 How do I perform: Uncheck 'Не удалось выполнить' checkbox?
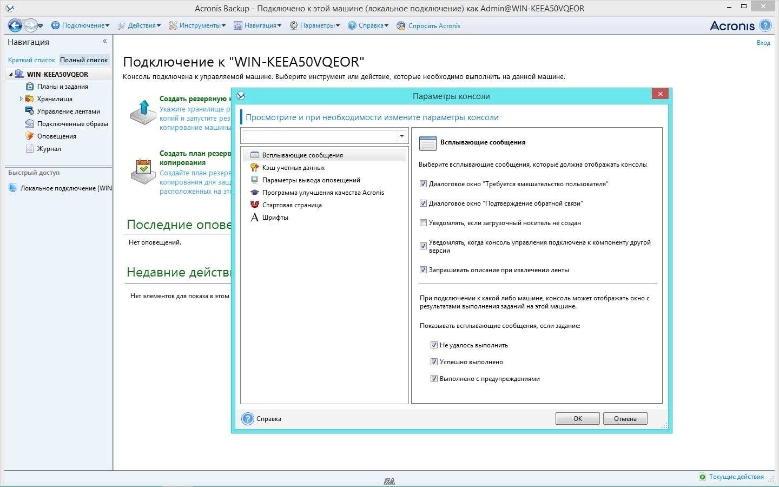(x=434, y=345)
